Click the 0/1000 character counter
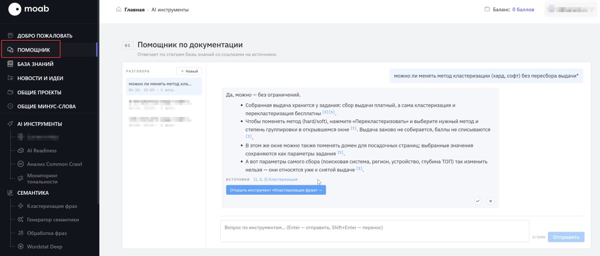 [x=539, y=237]
